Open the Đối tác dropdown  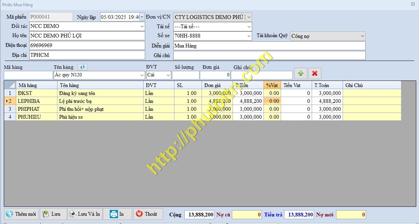pyautogui.click(x=142, y=26)
